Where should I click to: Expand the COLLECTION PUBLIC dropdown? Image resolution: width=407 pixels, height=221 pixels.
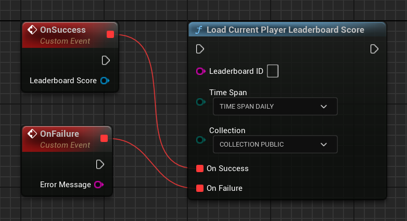pos(275,144)
